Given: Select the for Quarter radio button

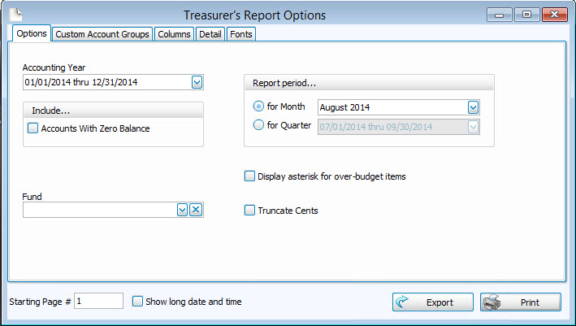Looking at the screenshot, I should [x=259, y=125].
